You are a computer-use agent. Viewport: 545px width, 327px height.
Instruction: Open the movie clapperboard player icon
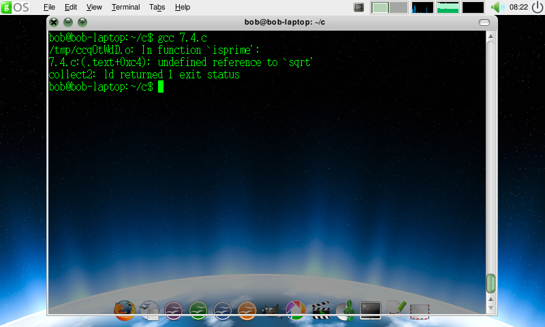click(321, 311)
